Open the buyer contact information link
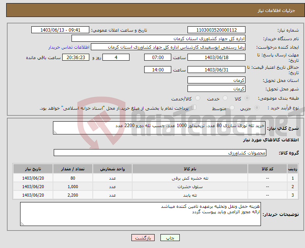Viewport: 305px width, 248px height. [69, 47]
